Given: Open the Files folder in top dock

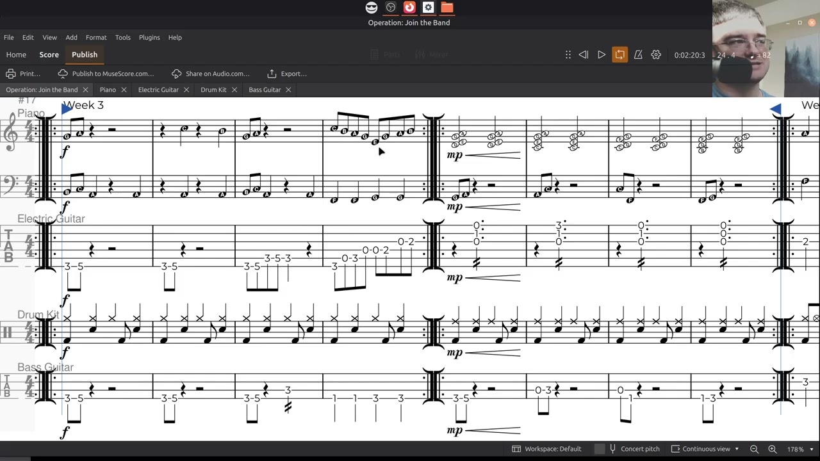Looking at the screenshot, I should [447, 8].
